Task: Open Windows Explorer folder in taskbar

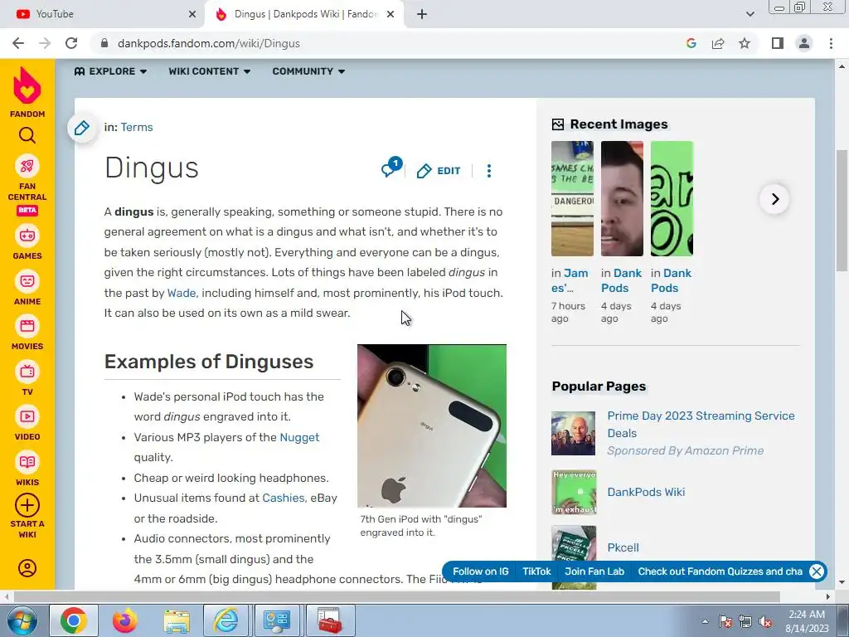Action: pyautogui.click(x=177, y=620)
